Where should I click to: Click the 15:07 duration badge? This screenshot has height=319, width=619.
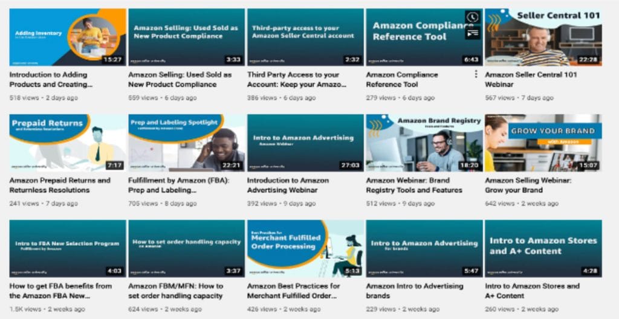click(588, 166)
